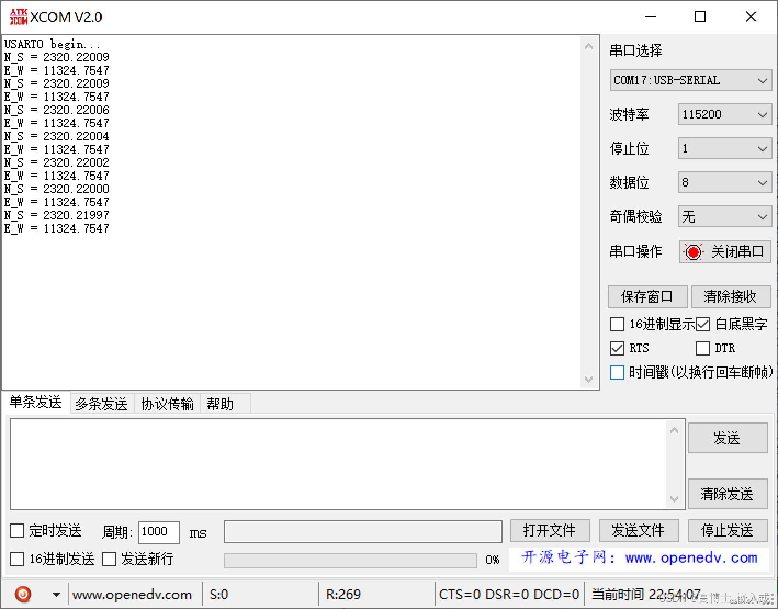Click the 周期 period field showing 1000
Screen dimensions: 778x609
159,532
